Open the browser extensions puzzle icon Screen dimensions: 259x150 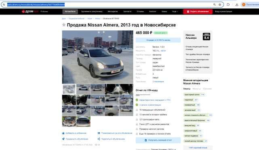(x=228, y=4)
